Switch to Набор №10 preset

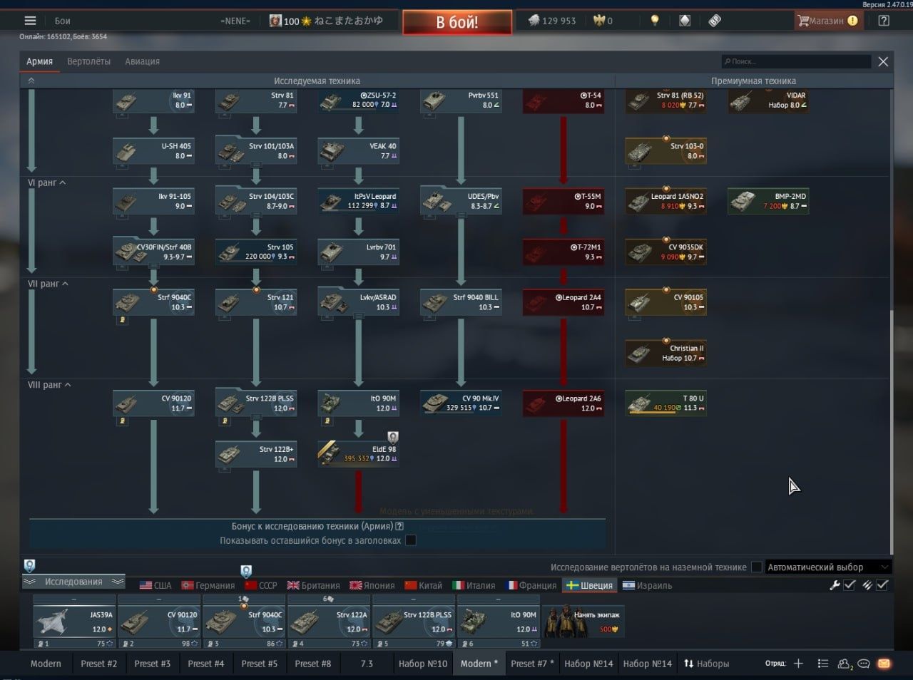point(423,663)
